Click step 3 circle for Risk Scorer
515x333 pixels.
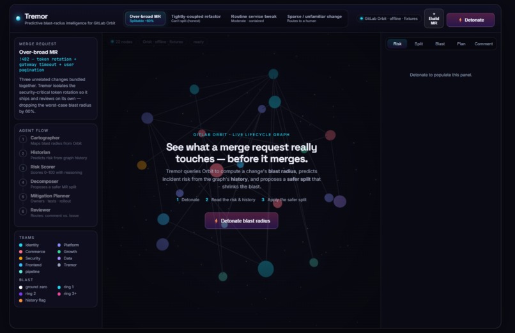[x=23, y=169]
